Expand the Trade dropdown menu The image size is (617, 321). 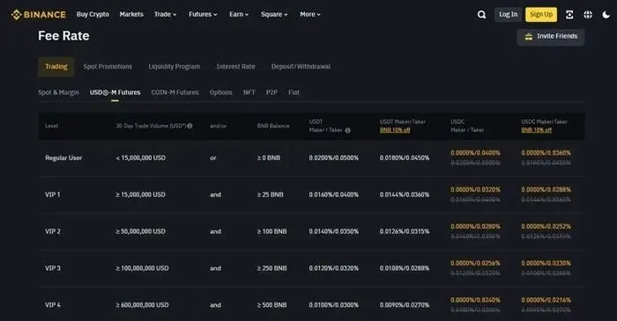pos(166,15)
